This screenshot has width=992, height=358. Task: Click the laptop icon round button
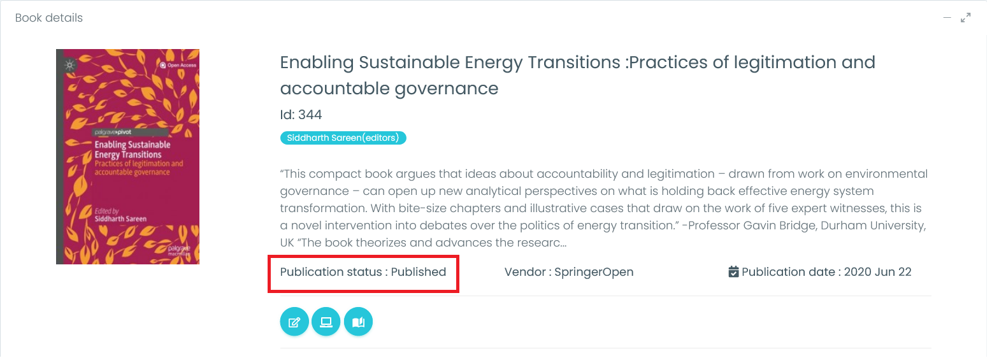coord(326,322)
